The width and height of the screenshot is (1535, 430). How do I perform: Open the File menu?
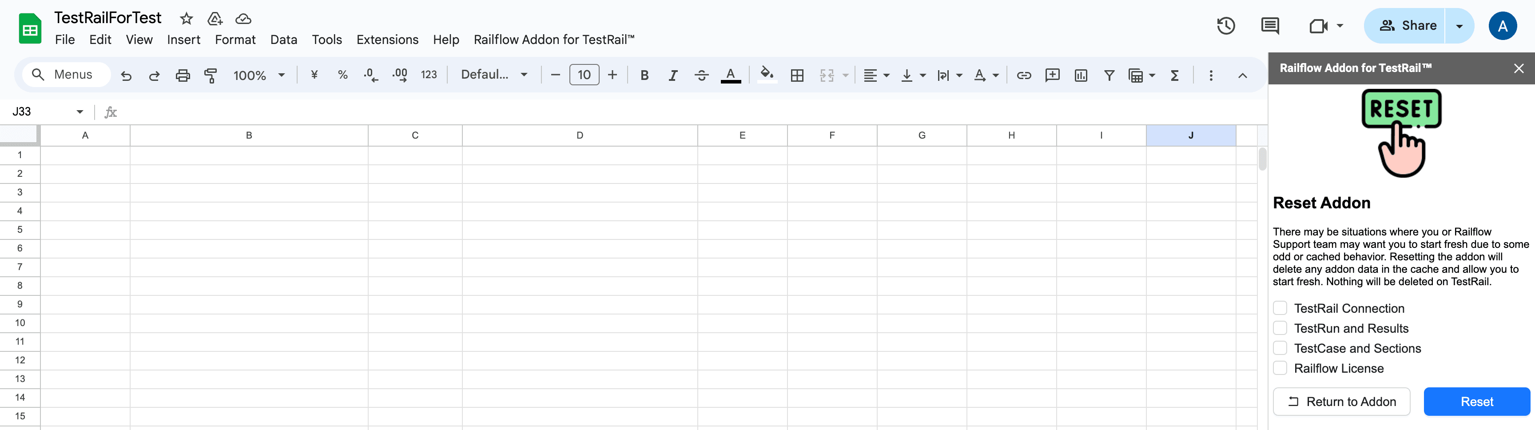point(65,40)
